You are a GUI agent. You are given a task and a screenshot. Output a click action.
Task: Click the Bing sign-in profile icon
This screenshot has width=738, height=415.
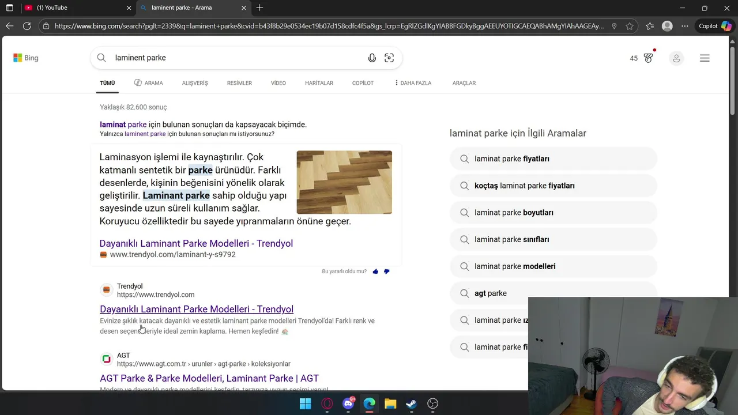point(676,58)
